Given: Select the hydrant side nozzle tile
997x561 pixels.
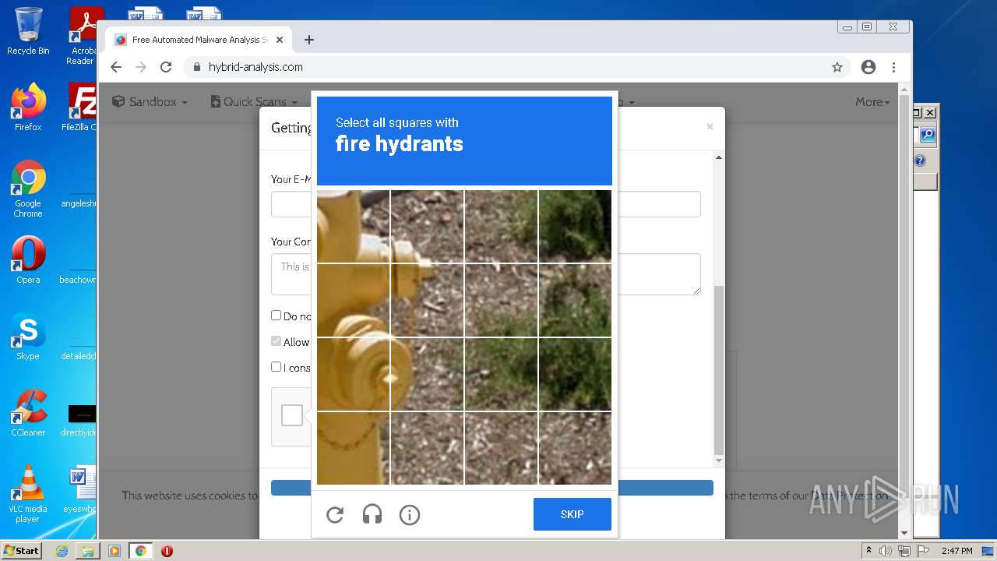Looking at the screenshot, I should [x=427, y=300].
